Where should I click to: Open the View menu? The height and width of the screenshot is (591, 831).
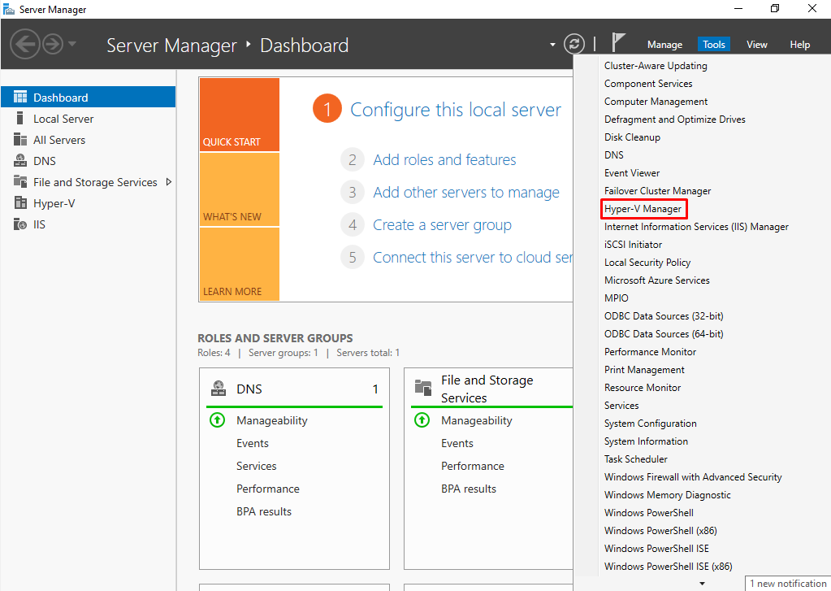[x=757, y=45]
